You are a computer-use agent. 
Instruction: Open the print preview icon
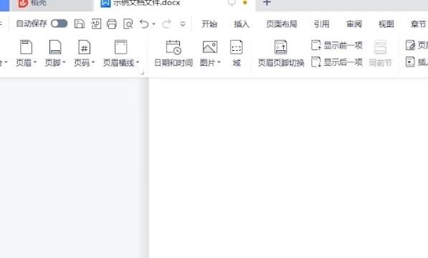point(128,24)
